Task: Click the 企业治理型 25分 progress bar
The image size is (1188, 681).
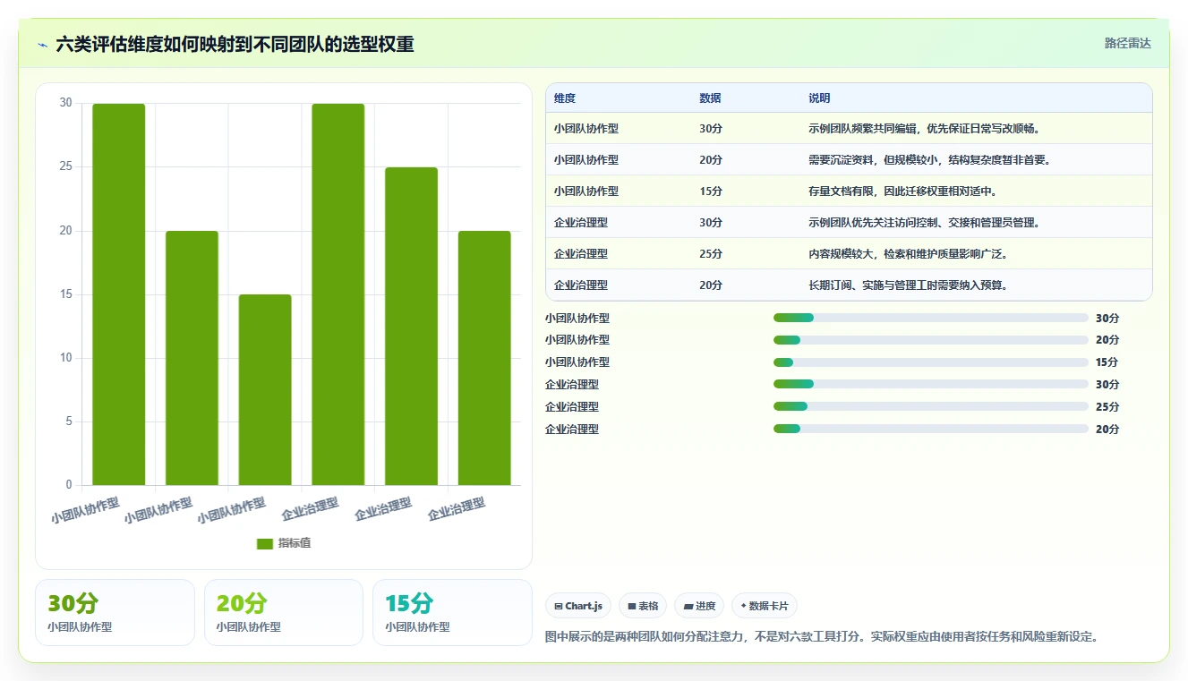Action: [x=931, y=406]
